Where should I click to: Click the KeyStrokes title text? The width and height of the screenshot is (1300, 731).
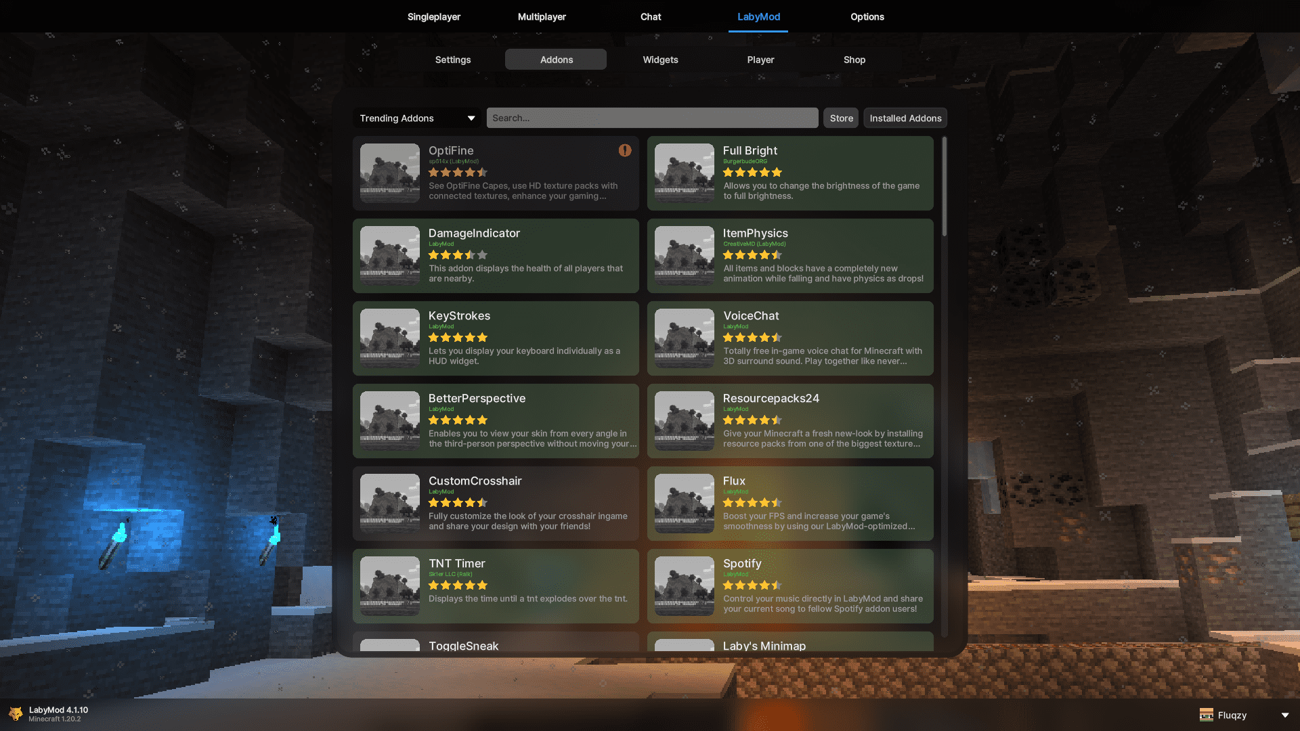coord(459,315)
